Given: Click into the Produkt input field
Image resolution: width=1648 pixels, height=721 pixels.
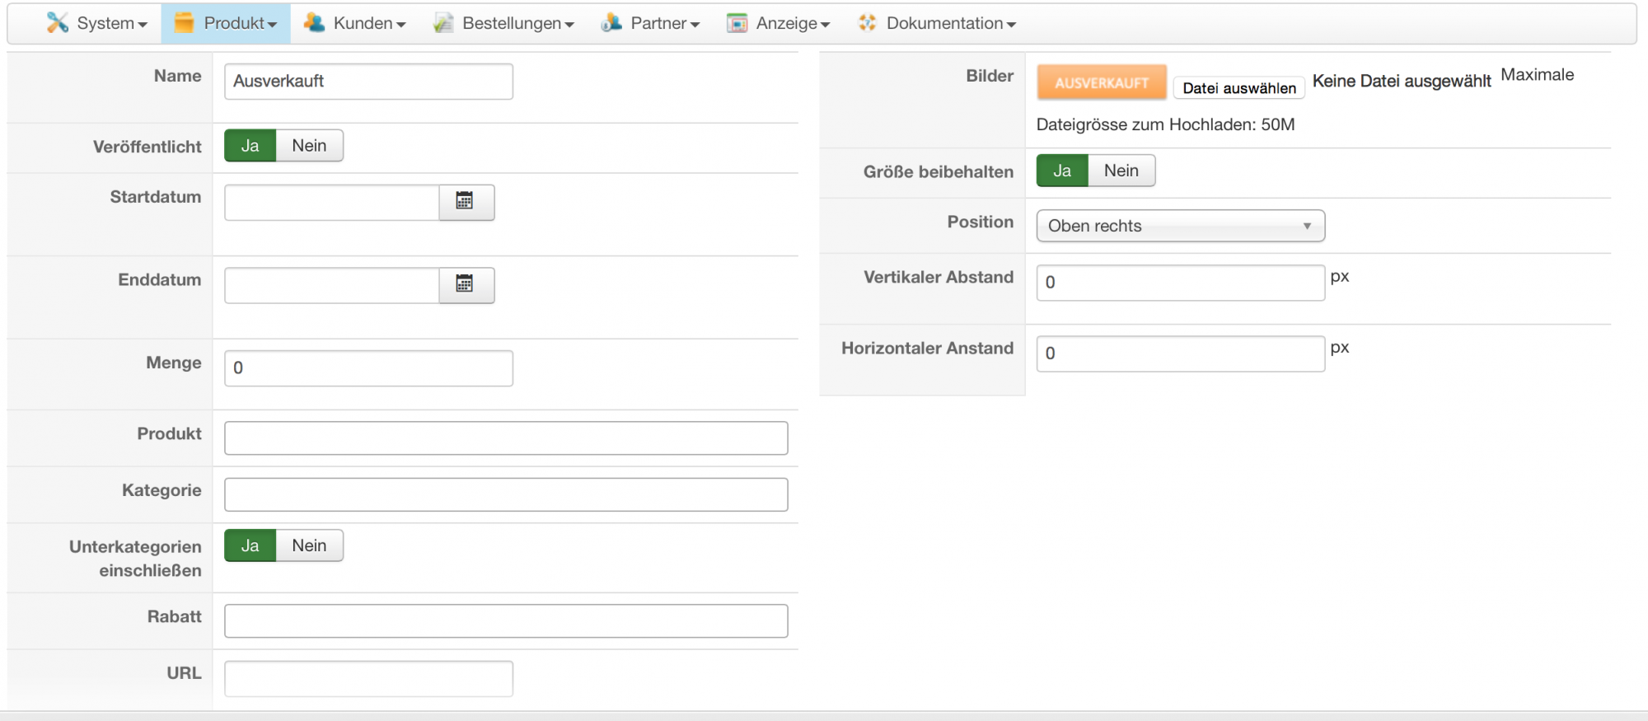Looking at the screenshot, I should (506, 438).
